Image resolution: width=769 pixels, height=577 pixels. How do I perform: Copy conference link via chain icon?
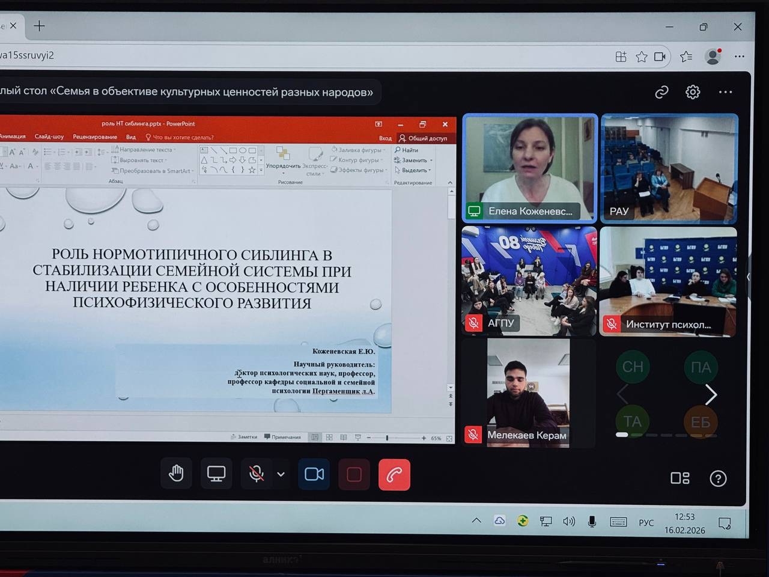pyautogui.click(x=661, y=92)
